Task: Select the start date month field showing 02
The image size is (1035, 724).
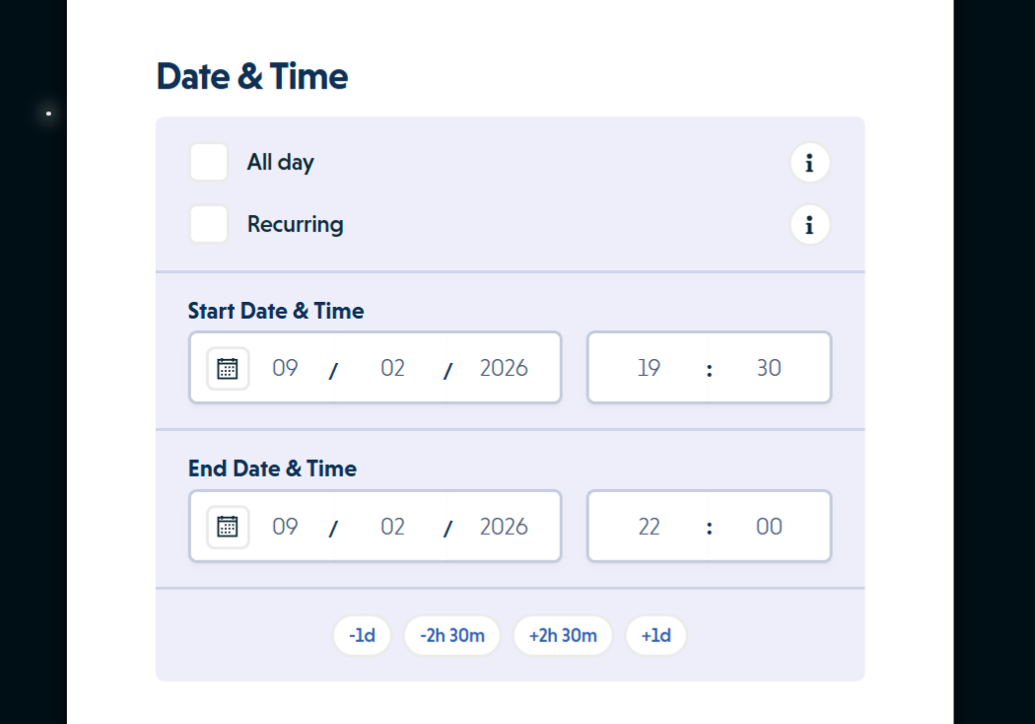Action: pyautogui.click(x=391, y=368)
